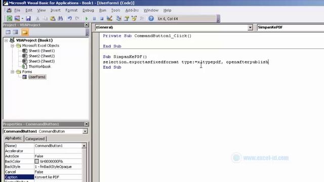Click the Copy toolbar icon
The height and width of the screenshot is (182, 324).
(45, 18)
